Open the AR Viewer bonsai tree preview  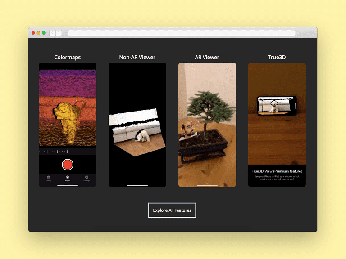click(x=207, y=125)
